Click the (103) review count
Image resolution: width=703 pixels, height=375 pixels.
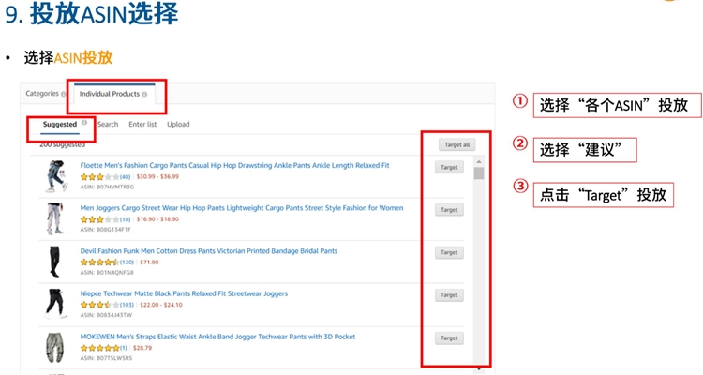coord(127,305)
